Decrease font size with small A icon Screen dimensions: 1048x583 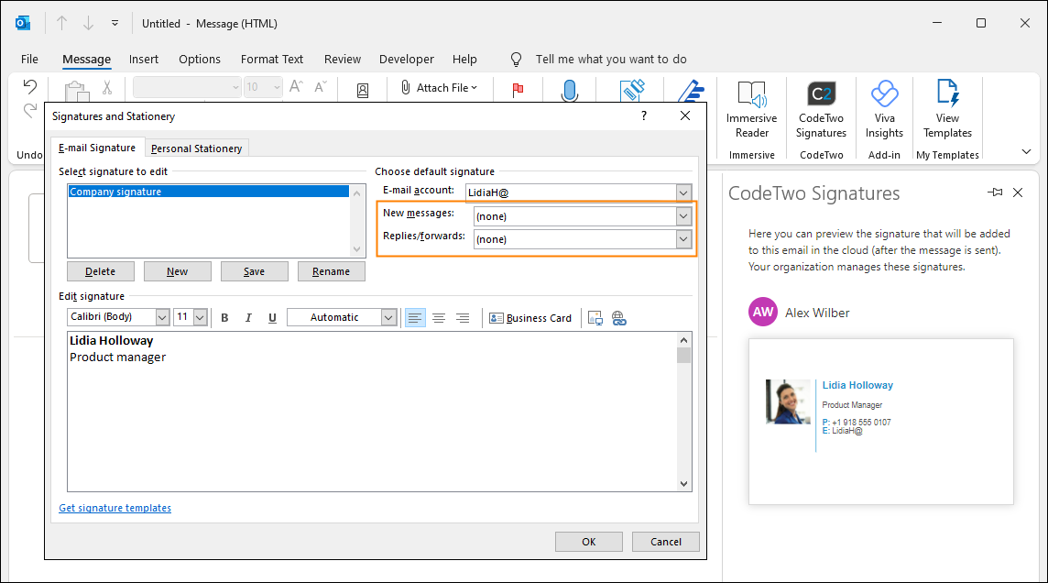(x=321, y=87)
